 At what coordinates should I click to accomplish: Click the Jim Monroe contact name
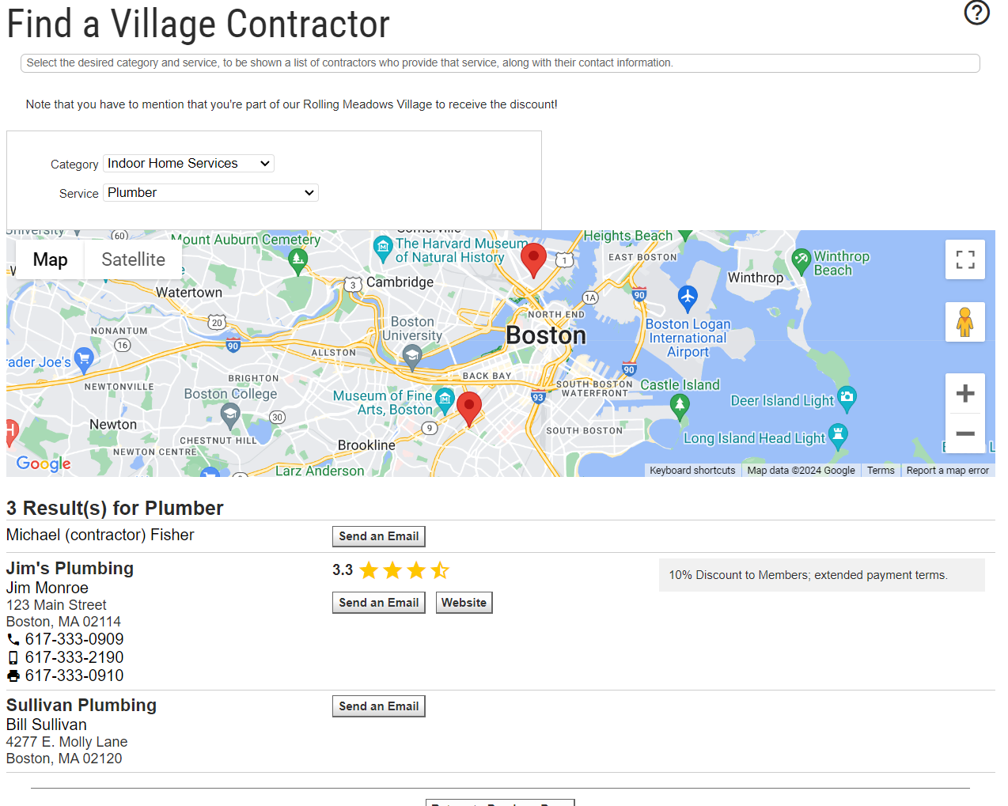tap(47, 588)
